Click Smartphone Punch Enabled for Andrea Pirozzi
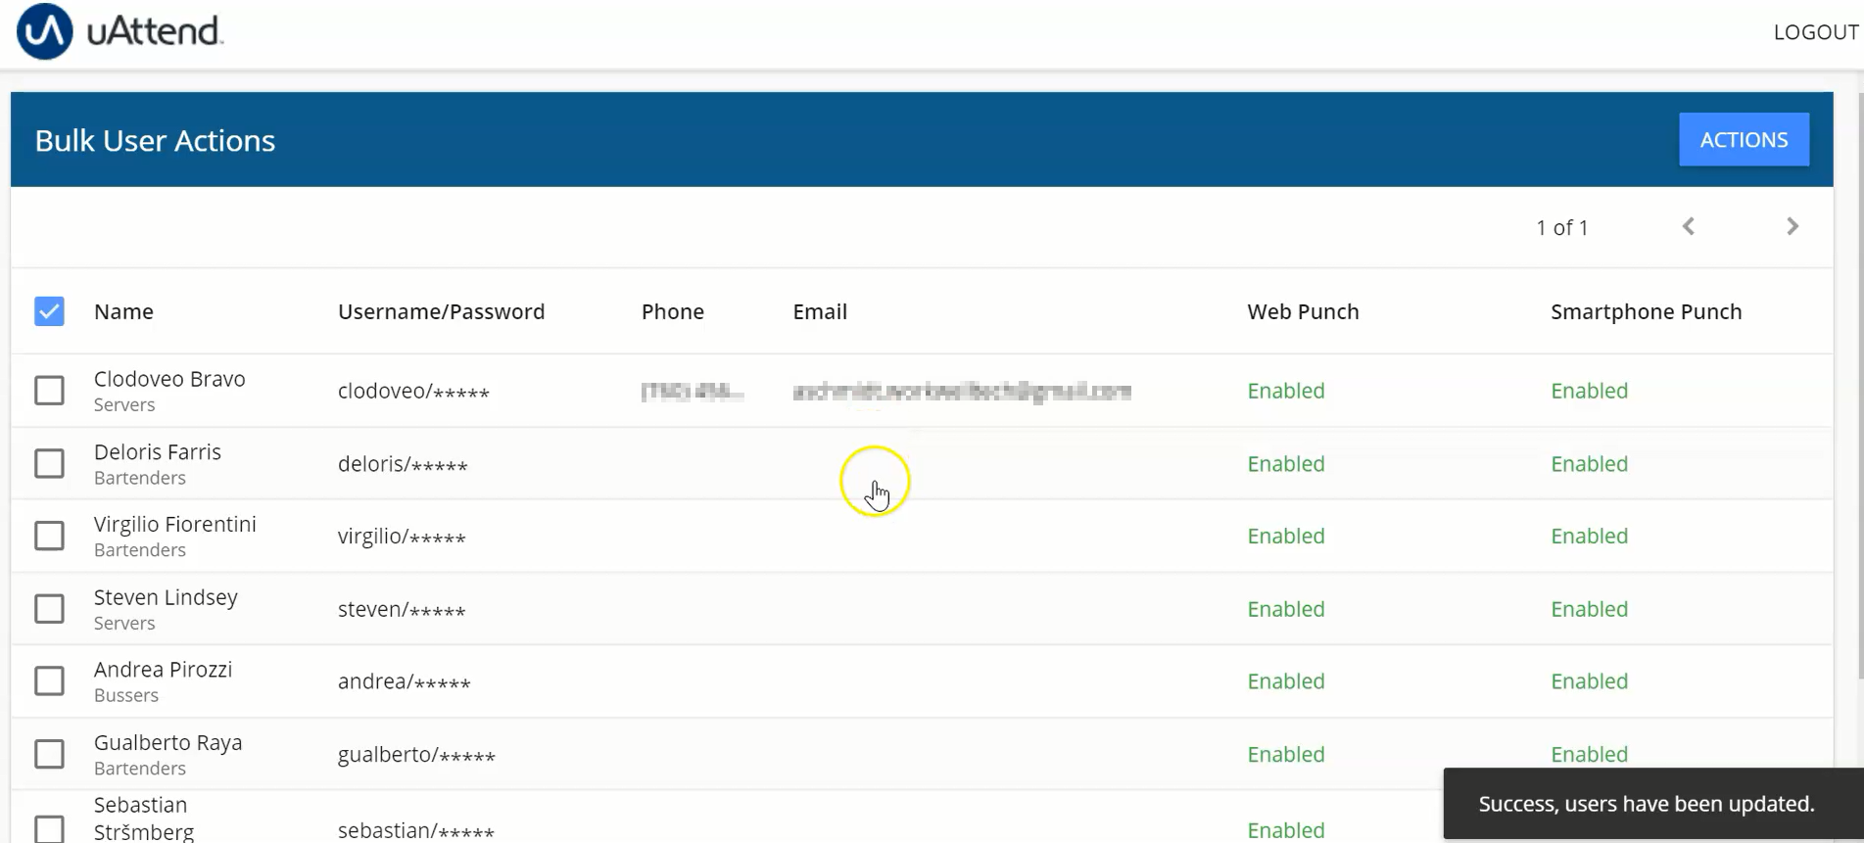This screenshot has width=1864, height=843. [x=1589, y=681]
